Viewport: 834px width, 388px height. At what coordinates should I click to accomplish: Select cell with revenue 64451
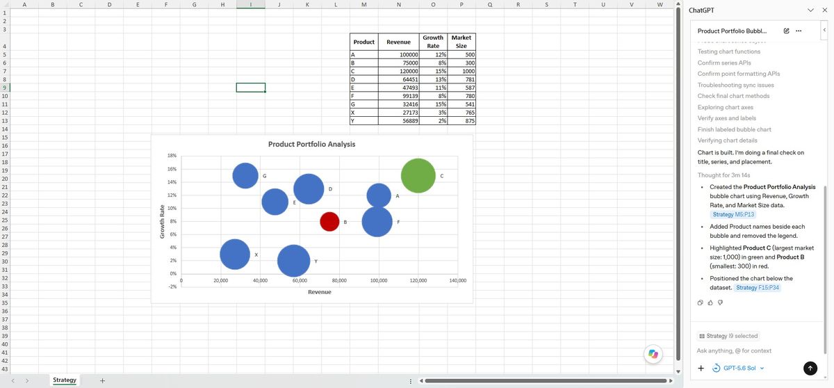click(399, 79)
